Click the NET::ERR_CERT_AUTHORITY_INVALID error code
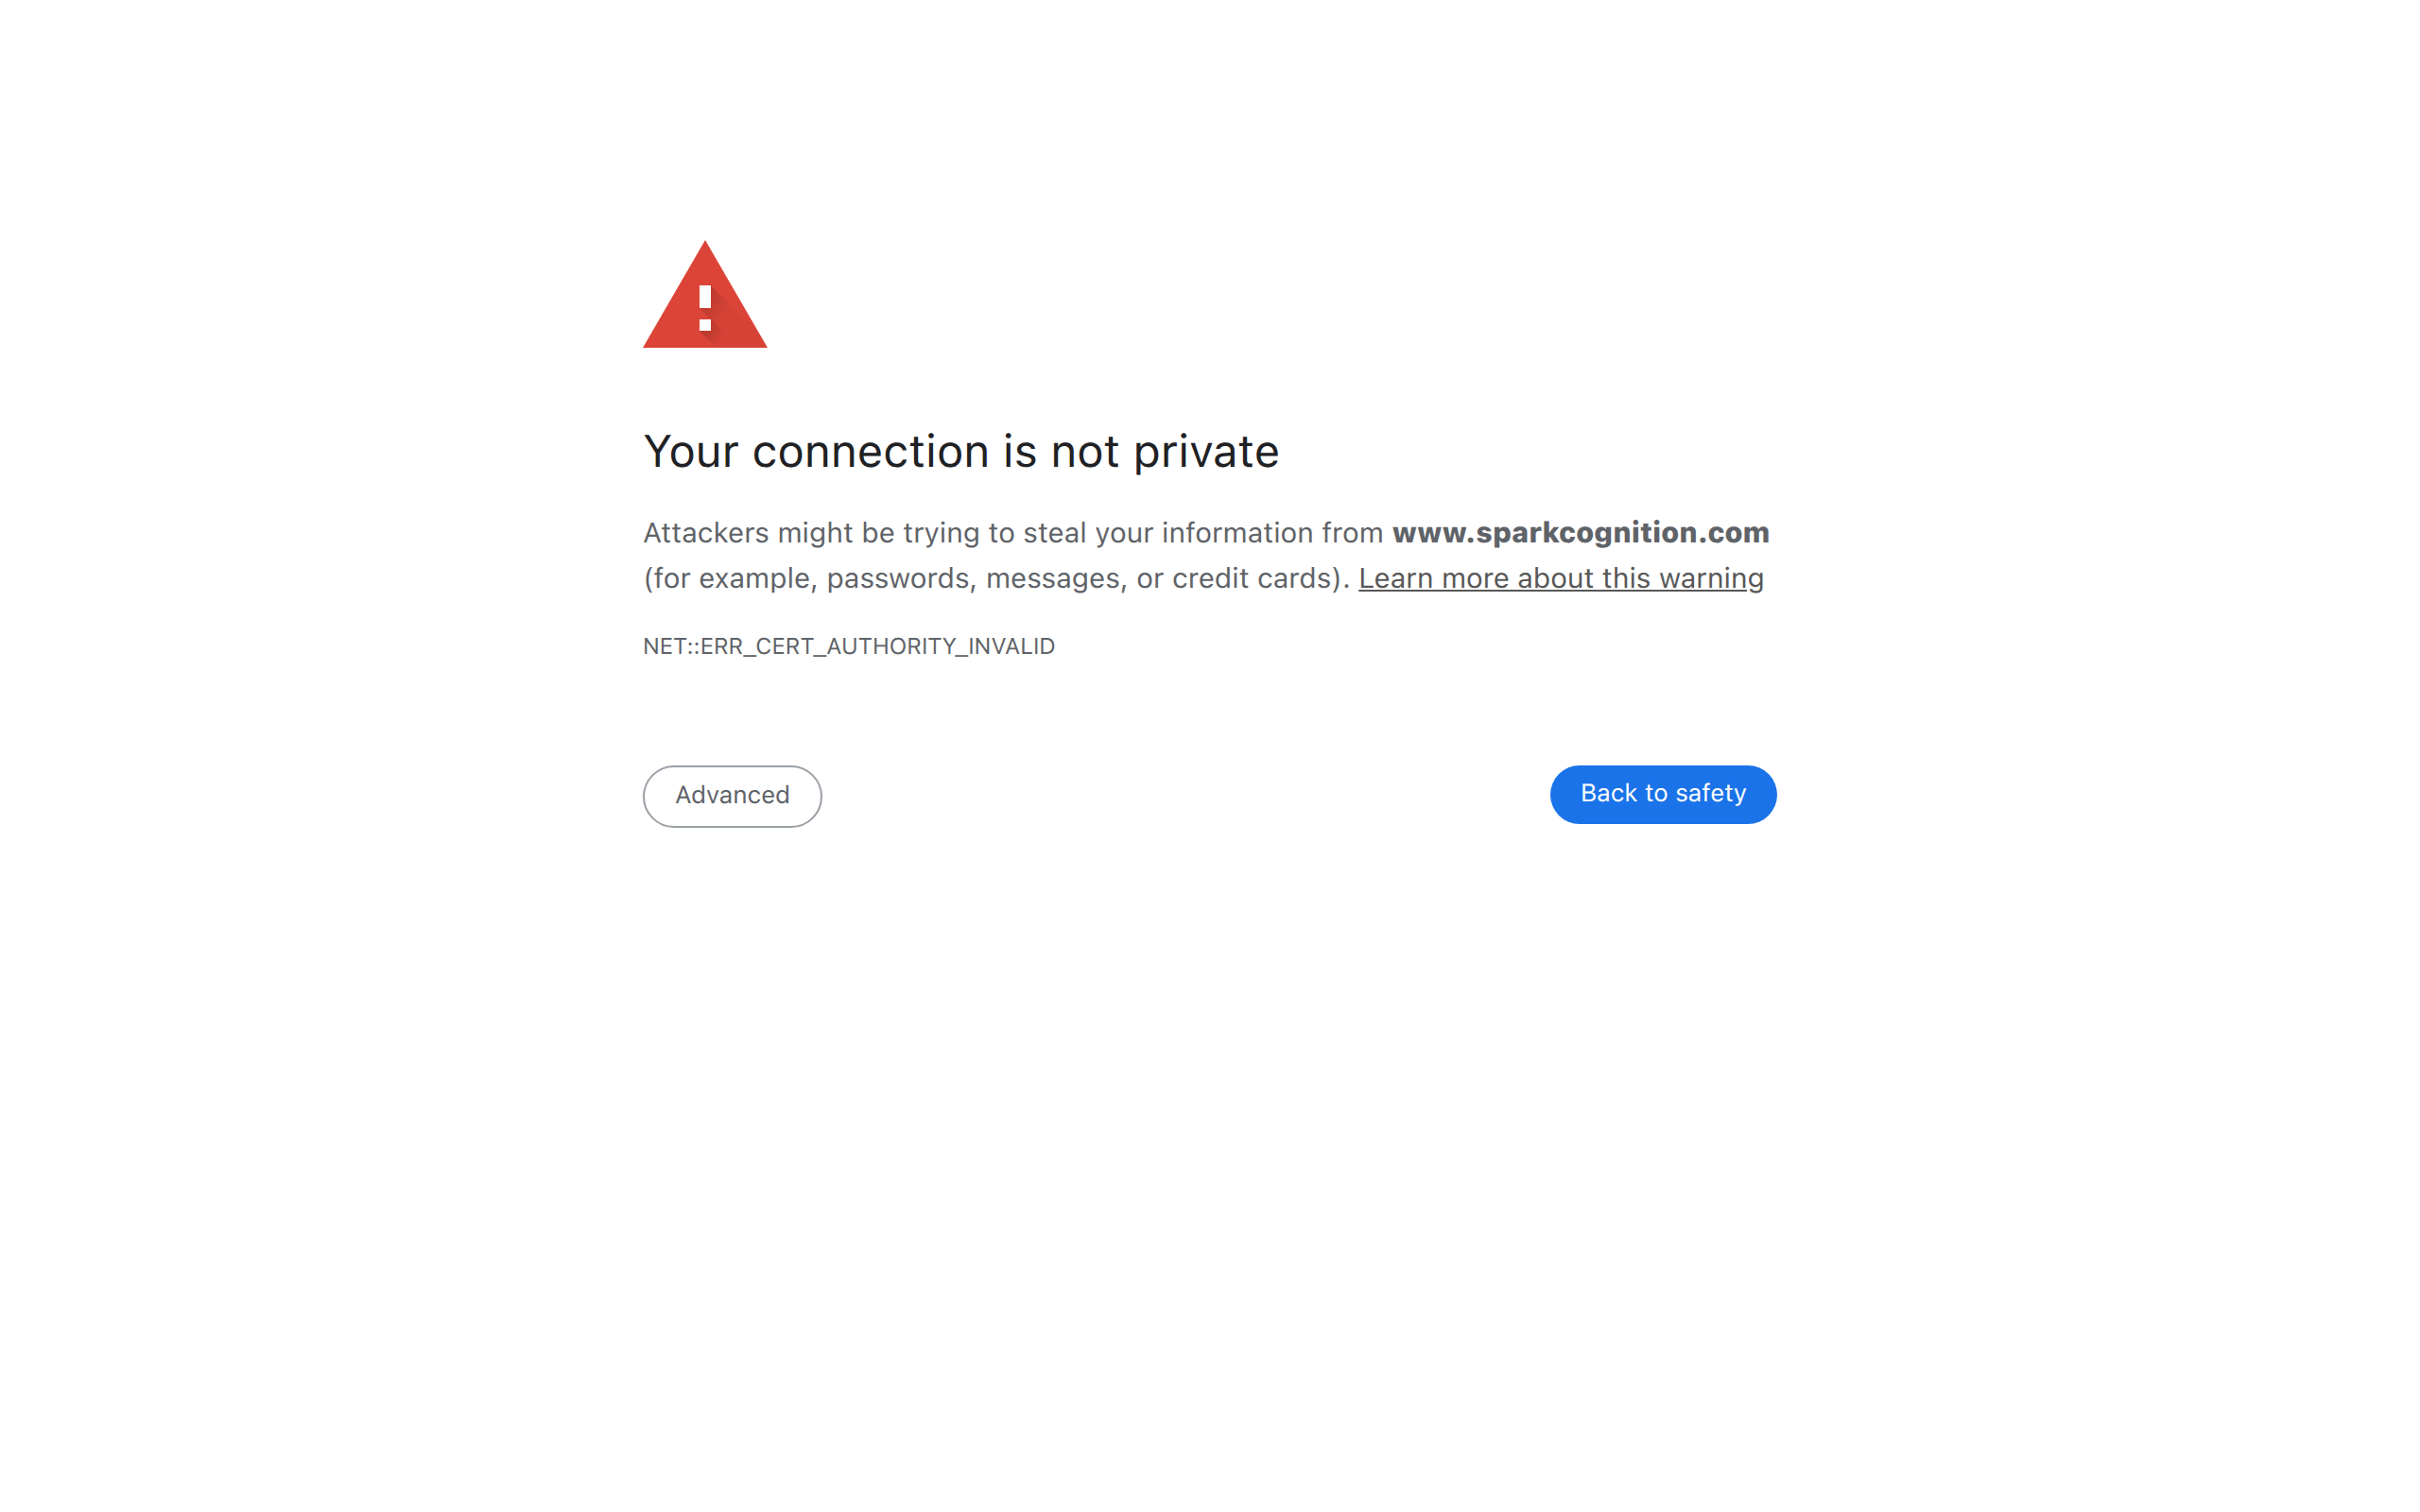Image resolution: width=2420 pixels, height=1512 pixels. 849,646
